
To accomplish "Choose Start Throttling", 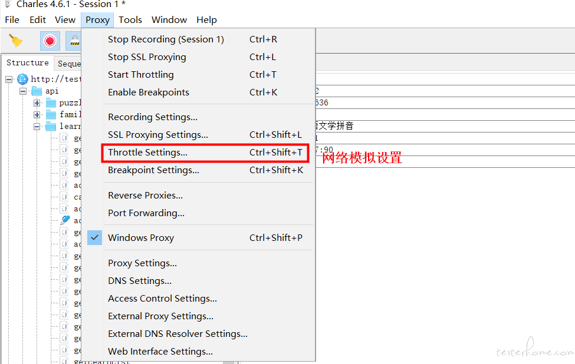I will tap(198, 74).
